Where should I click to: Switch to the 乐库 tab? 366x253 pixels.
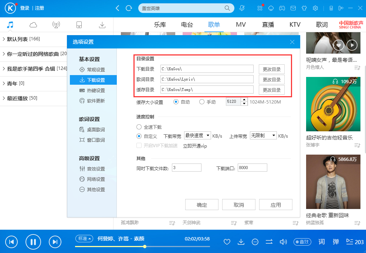click(160, 24)
